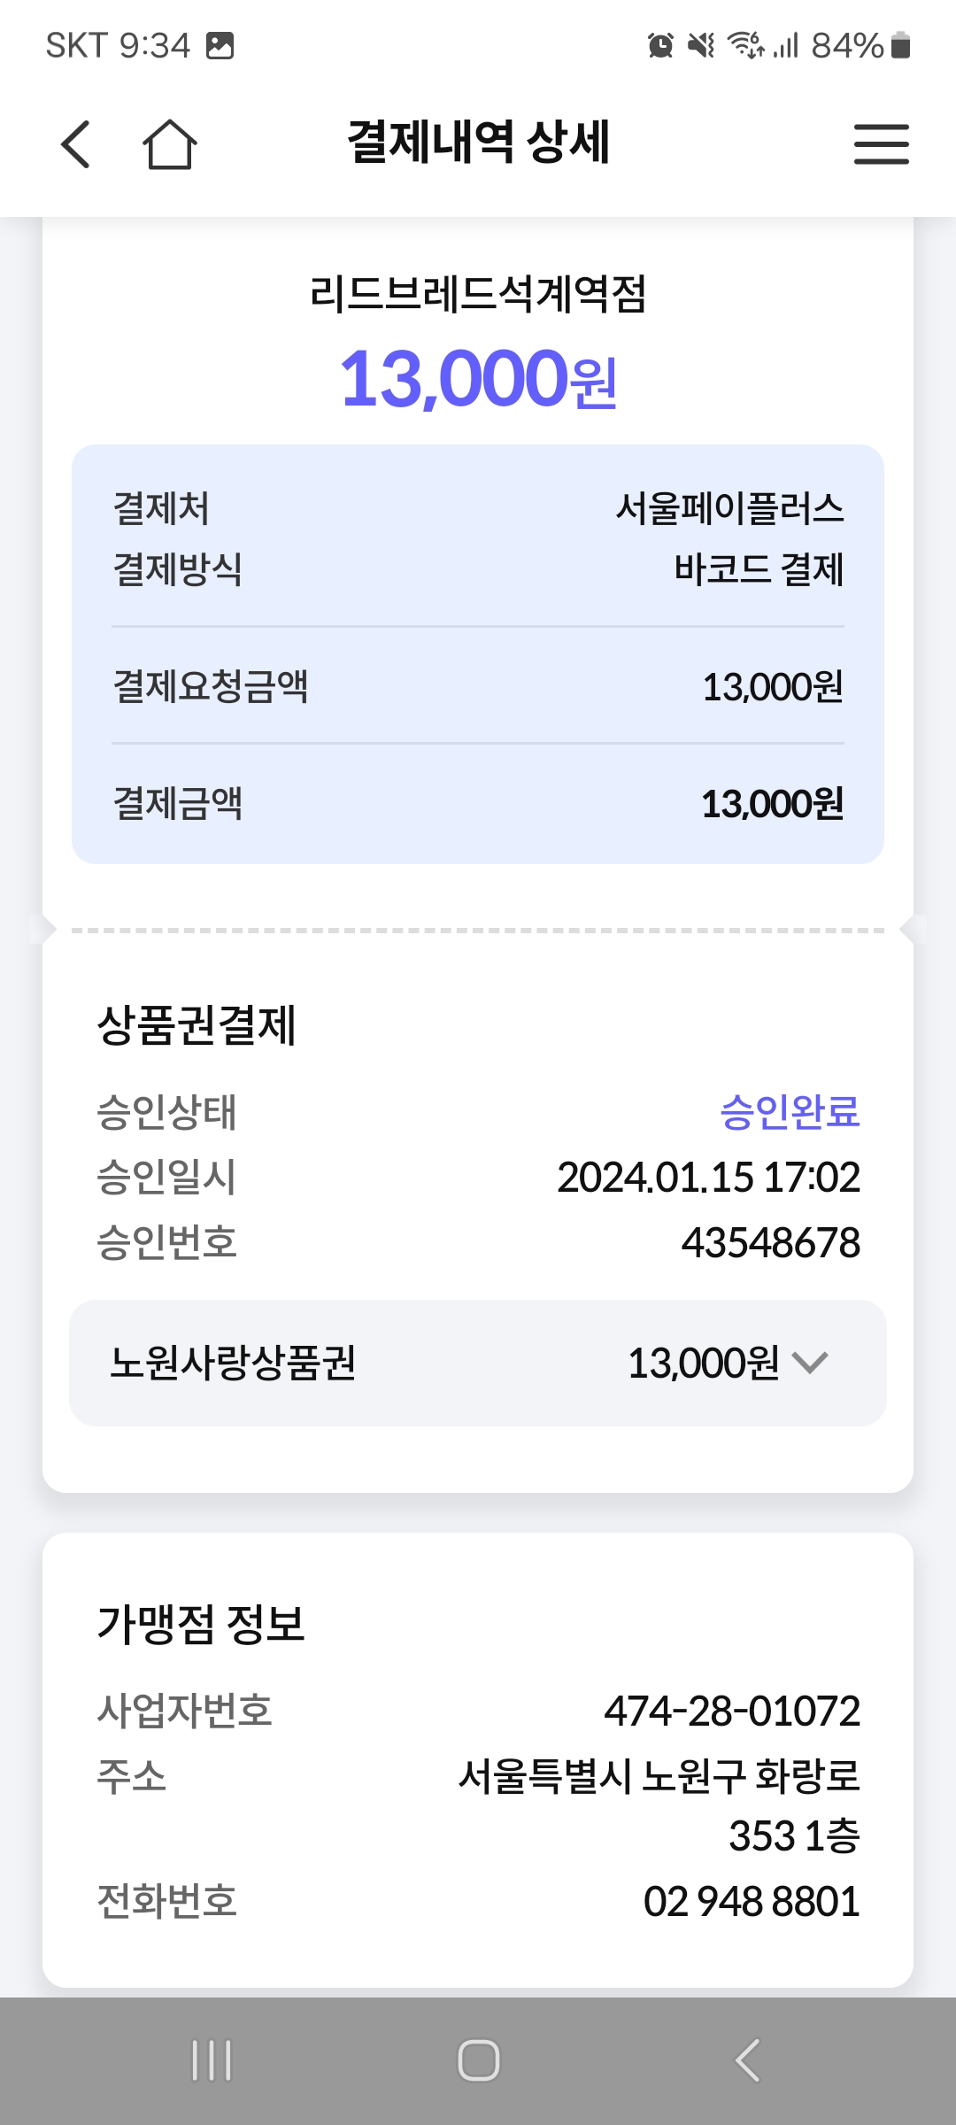Screen dimensions: 956x2125
Task: Tap the 결제내역 상세 page title
Action: tap(478, 143)
